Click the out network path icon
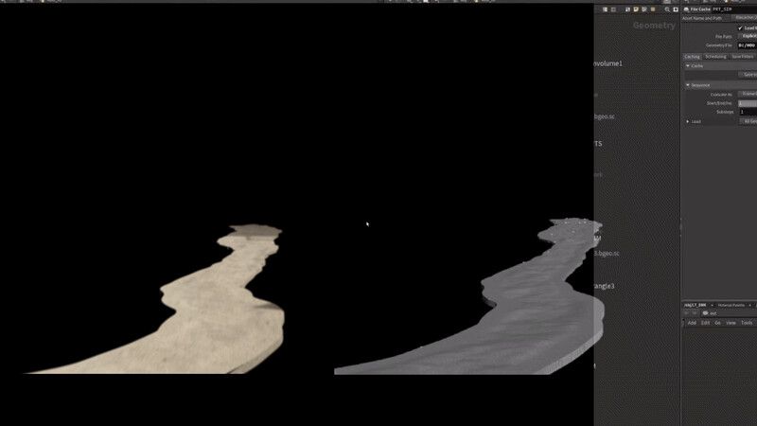This screenshot has height=426, width=757. 705,313
